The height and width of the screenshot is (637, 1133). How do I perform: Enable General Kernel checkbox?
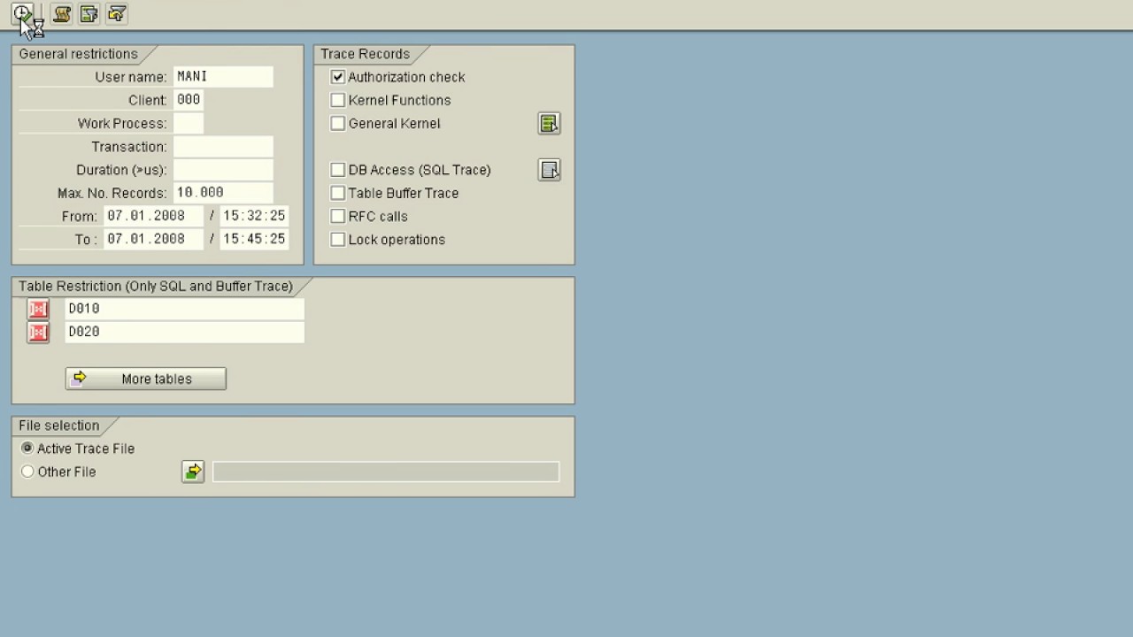[337, 123]
